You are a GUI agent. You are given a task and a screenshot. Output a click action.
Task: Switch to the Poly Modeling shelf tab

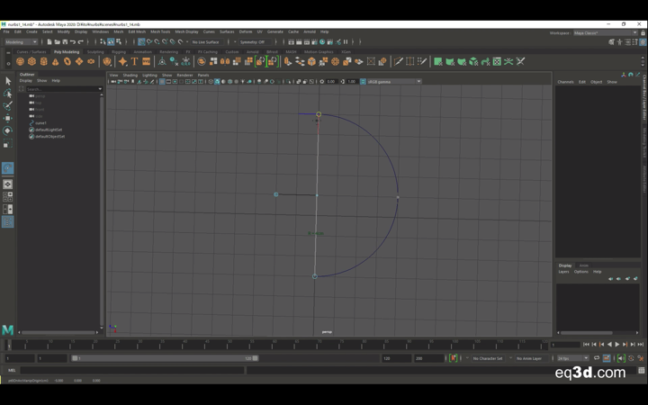click(67, 51)
